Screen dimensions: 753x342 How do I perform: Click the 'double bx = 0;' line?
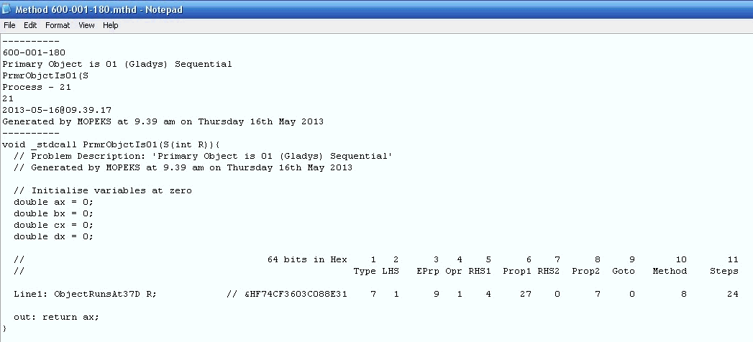coord(54,213)
